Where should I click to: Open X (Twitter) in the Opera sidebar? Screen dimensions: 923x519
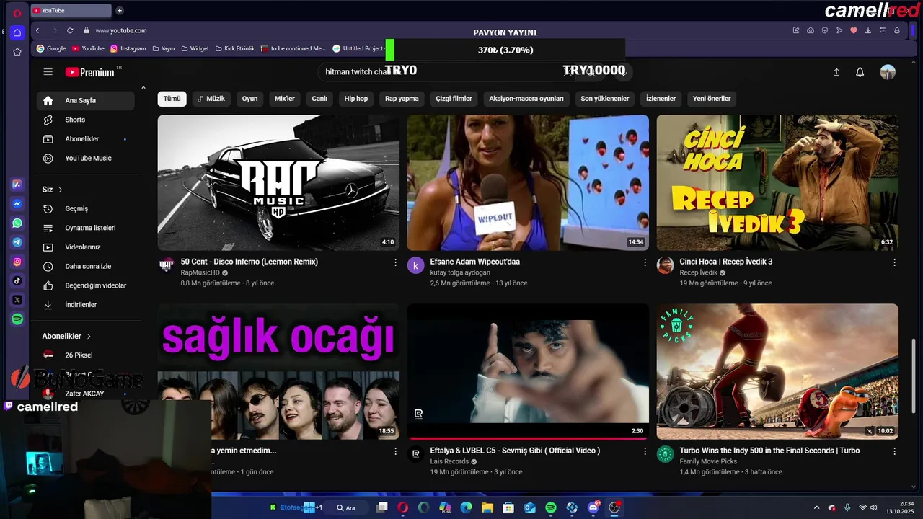click(x=17, y=300)
